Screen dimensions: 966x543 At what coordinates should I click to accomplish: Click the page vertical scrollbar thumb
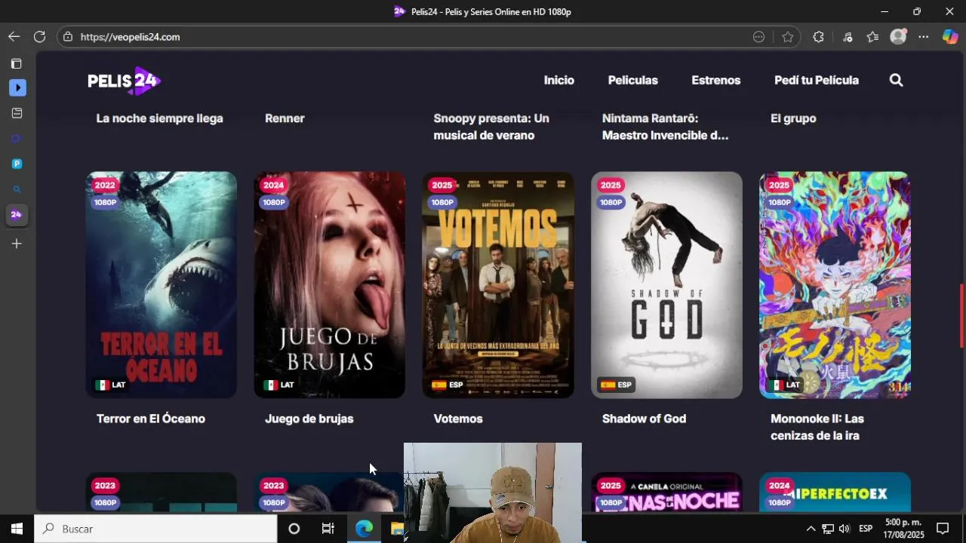[961, 315]
